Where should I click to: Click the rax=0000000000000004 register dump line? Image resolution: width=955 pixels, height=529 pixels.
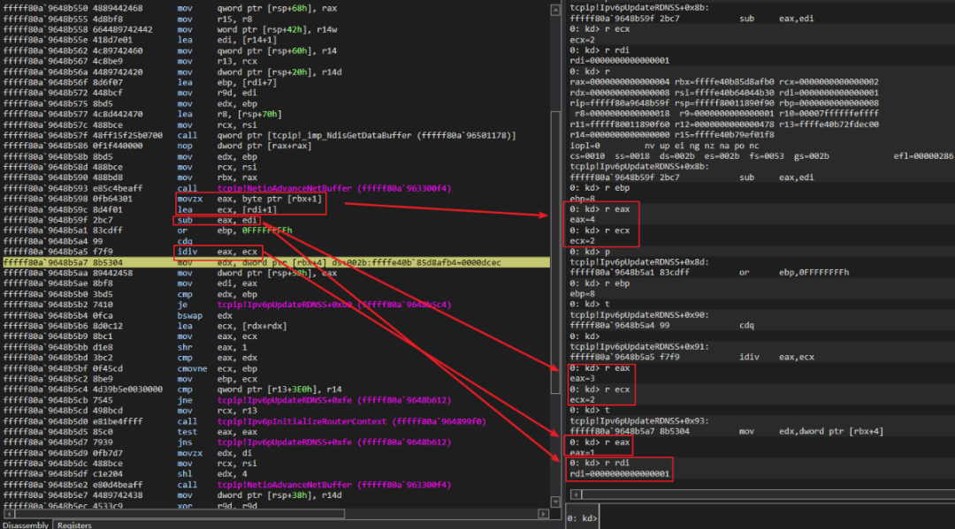coord(724,82)
